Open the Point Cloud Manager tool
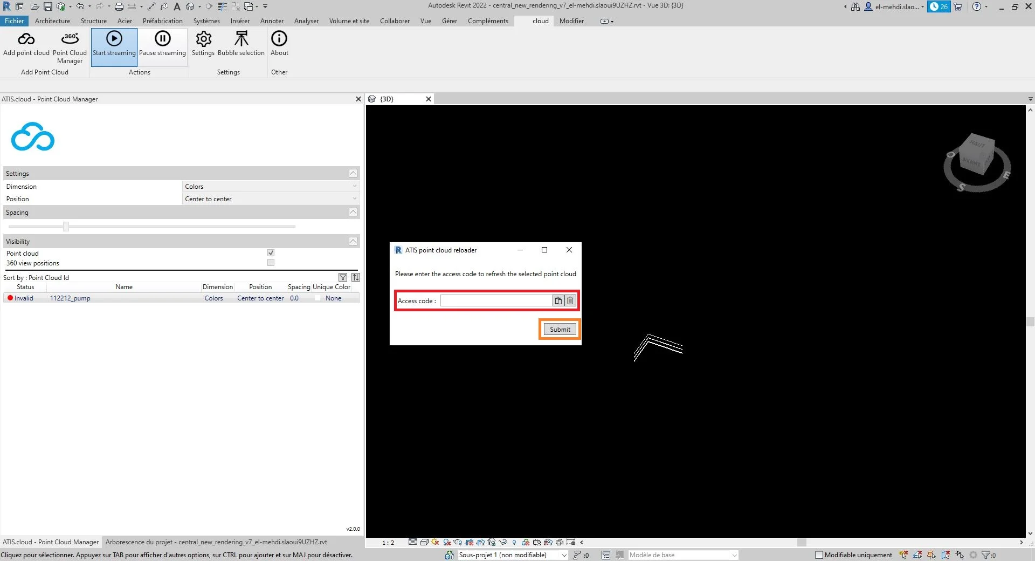Image resolution: width=1035 pixels, height=561 pixels. pos(70,46)
